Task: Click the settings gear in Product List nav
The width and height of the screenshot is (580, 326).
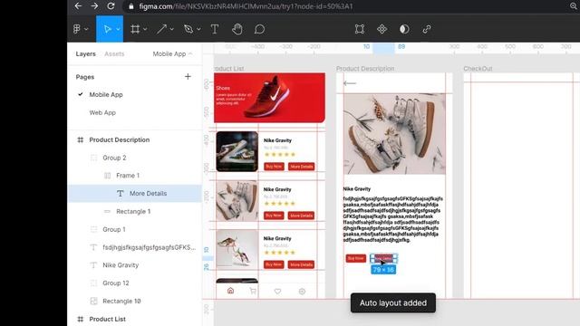Action: point(302,292)
